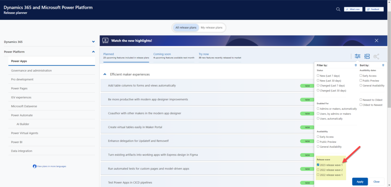Screen dimensions: 391x187
Task: Sort by General Availability date
Action: point(361,85)
